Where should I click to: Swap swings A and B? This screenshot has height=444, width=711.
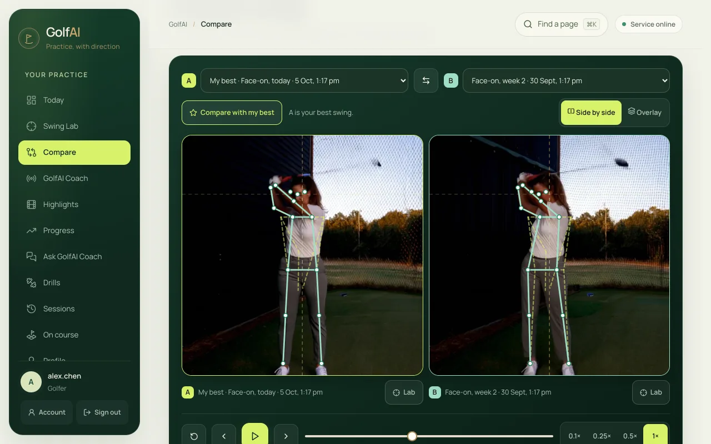(x=426, y=80)
